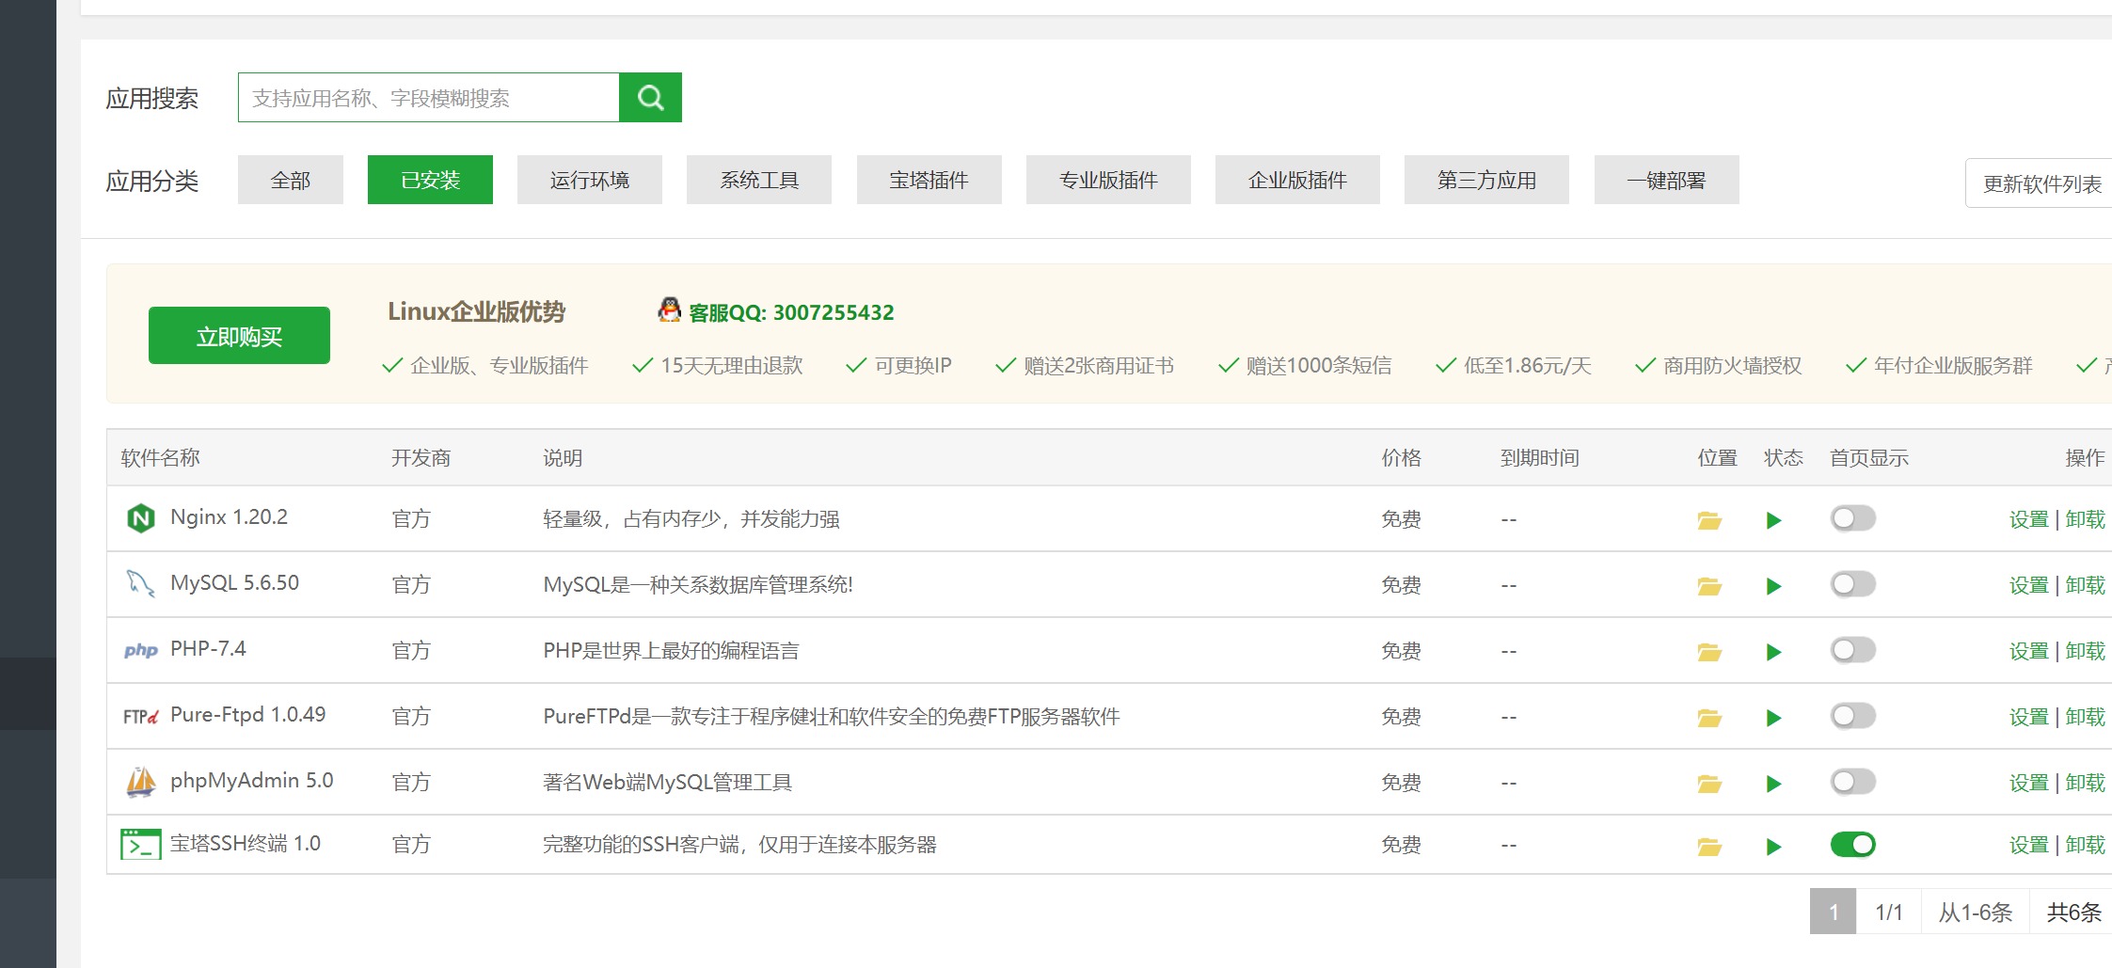2112x968 pixels.
Task: Select the 全部 category tab
Action: [290, 180]
